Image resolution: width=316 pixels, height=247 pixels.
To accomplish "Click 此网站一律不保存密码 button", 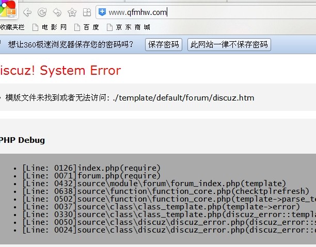I will (x=229, y=44).
